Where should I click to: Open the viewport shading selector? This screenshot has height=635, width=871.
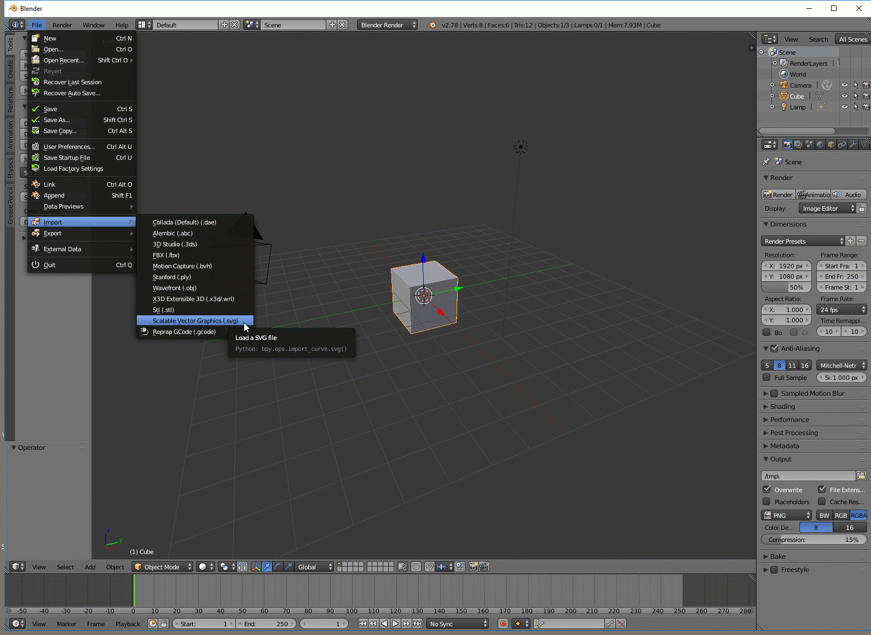206,567
